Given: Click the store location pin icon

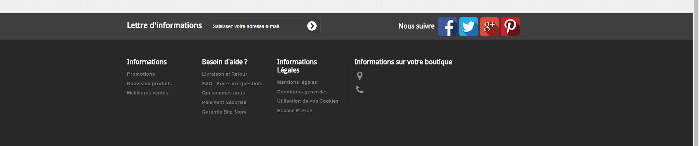Looking at the screenshot, I should click(x=359, y=75).
